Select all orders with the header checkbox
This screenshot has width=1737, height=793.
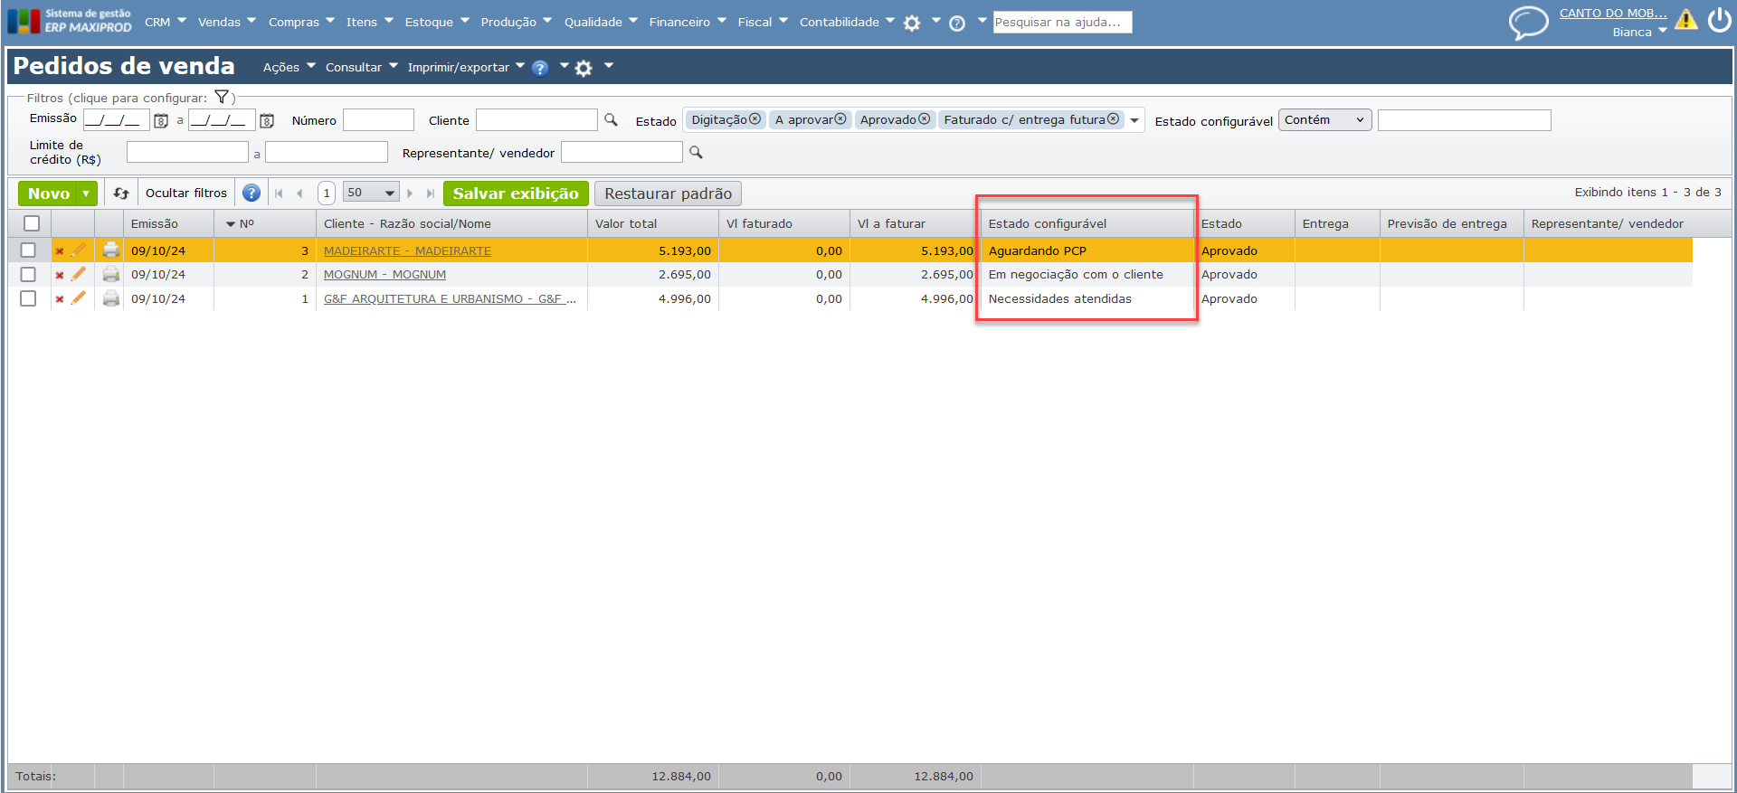click(32, 223)
